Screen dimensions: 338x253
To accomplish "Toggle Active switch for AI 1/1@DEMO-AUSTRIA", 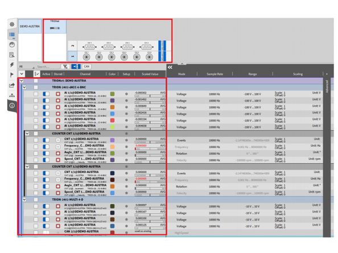I will pos(46,94).
